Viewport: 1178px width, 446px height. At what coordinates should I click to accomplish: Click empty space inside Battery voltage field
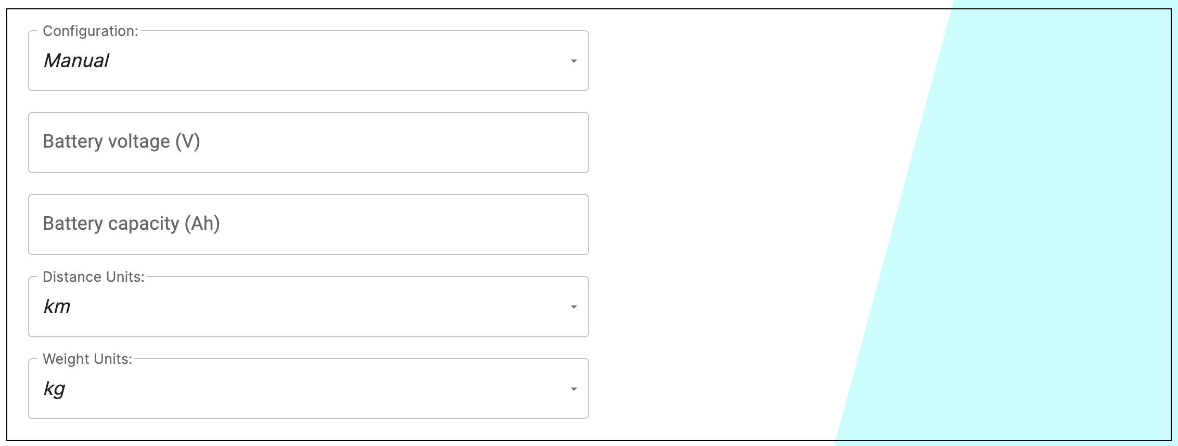coord(416,142)
